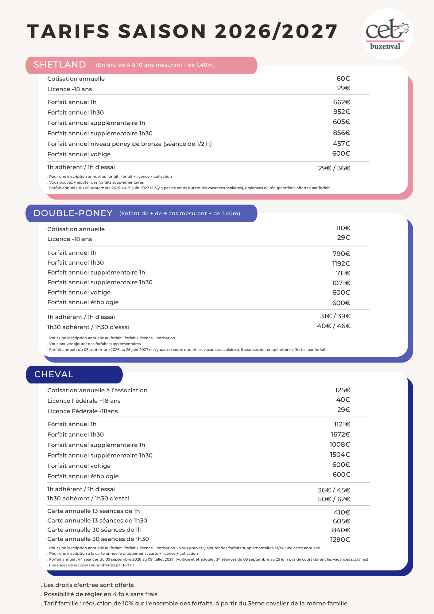Click Shetland 'Forfait annuel voltige' label
434x614 pixels.
click(79, 154)
